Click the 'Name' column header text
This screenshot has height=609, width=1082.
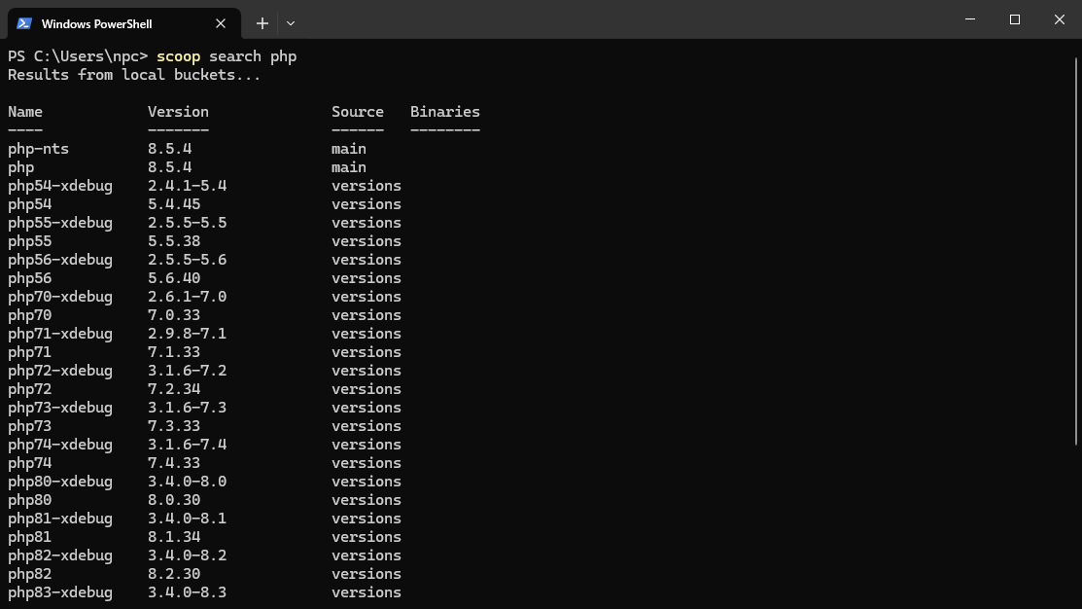(x=25, y=112)
